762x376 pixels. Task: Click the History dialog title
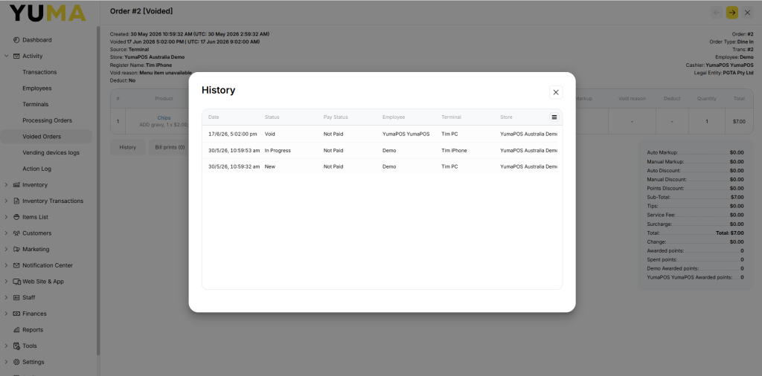point(218,90)
